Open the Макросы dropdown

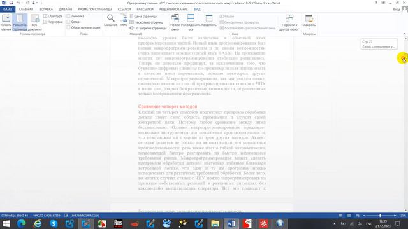[x=309, y=22]
